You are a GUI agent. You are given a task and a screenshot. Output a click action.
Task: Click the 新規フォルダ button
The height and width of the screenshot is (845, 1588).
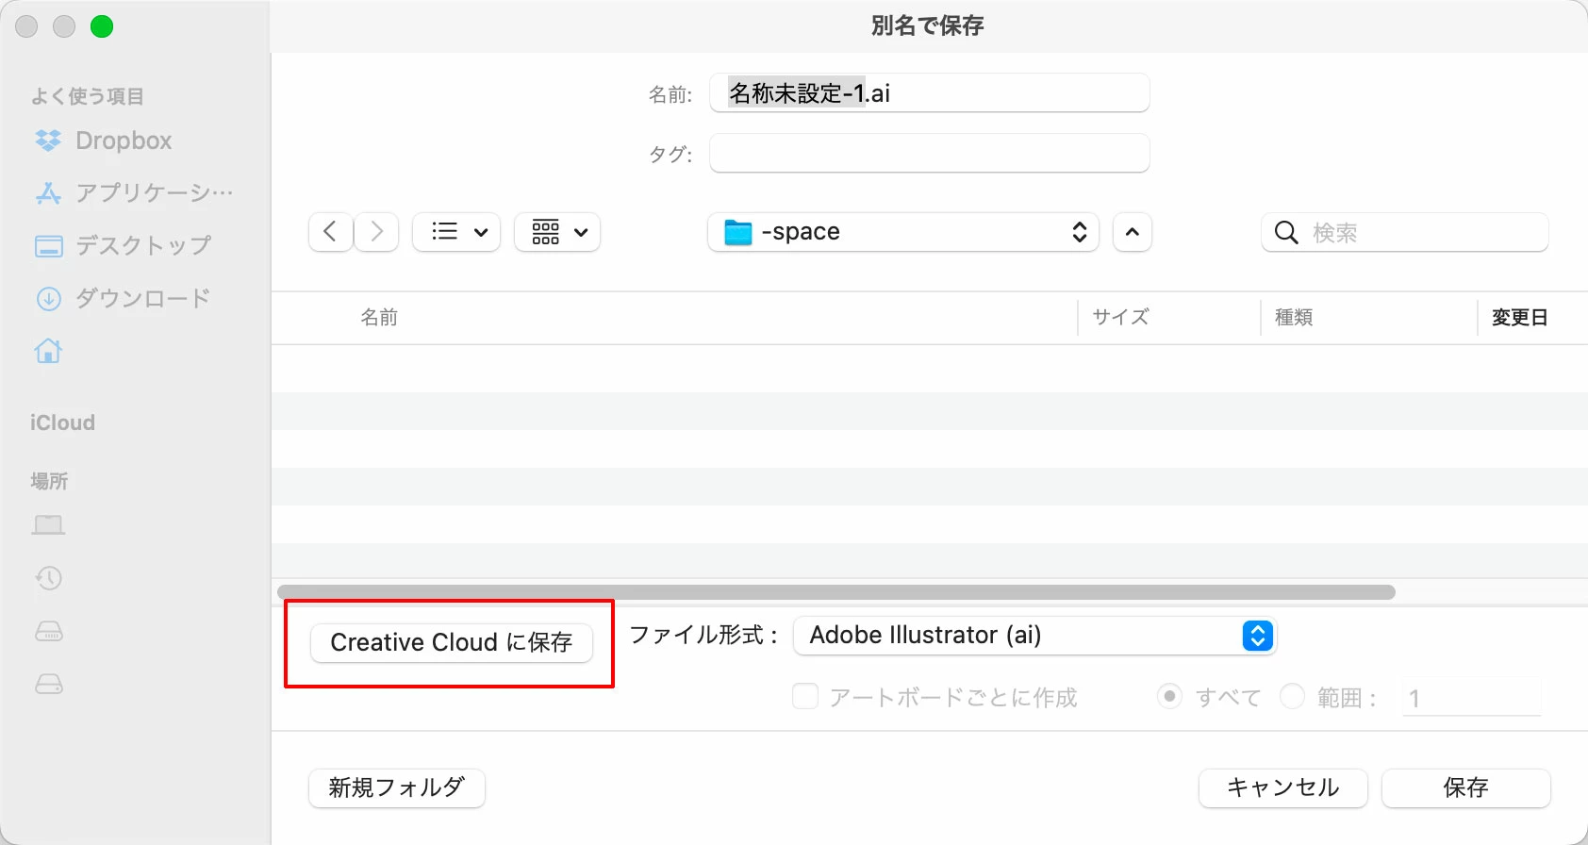[x=397, y=787]
